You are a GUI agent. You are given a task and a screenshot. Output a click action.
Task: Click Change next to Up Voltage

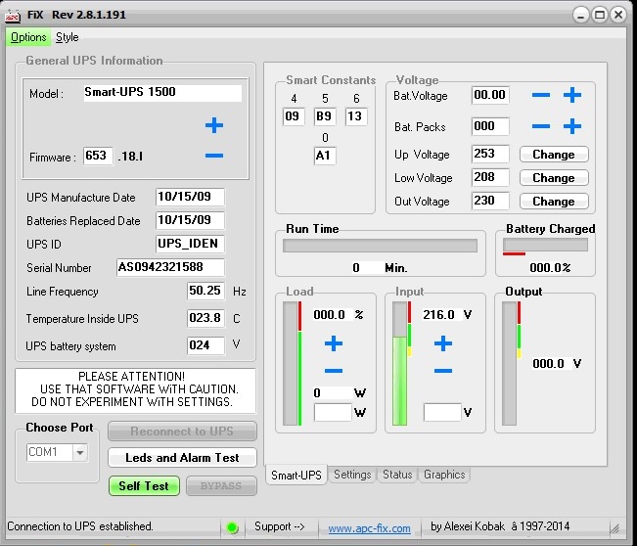pyautogui.click(x=554, y=155)
